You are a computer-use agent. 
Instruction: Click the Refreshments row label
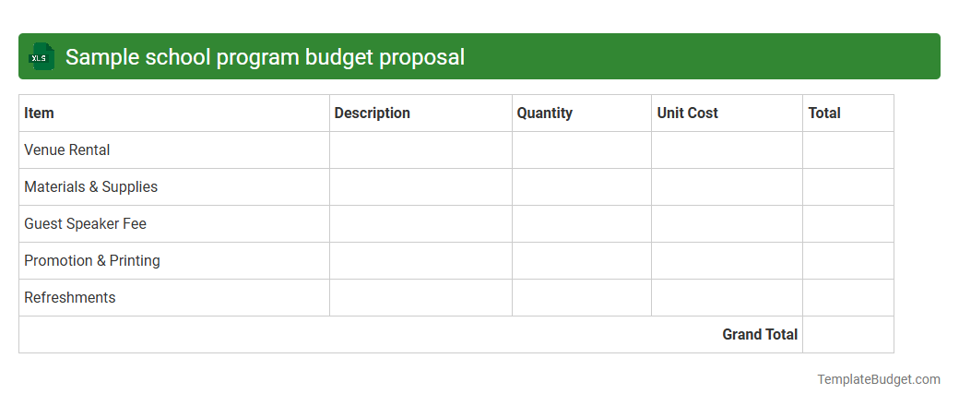(x=70, y=298)
